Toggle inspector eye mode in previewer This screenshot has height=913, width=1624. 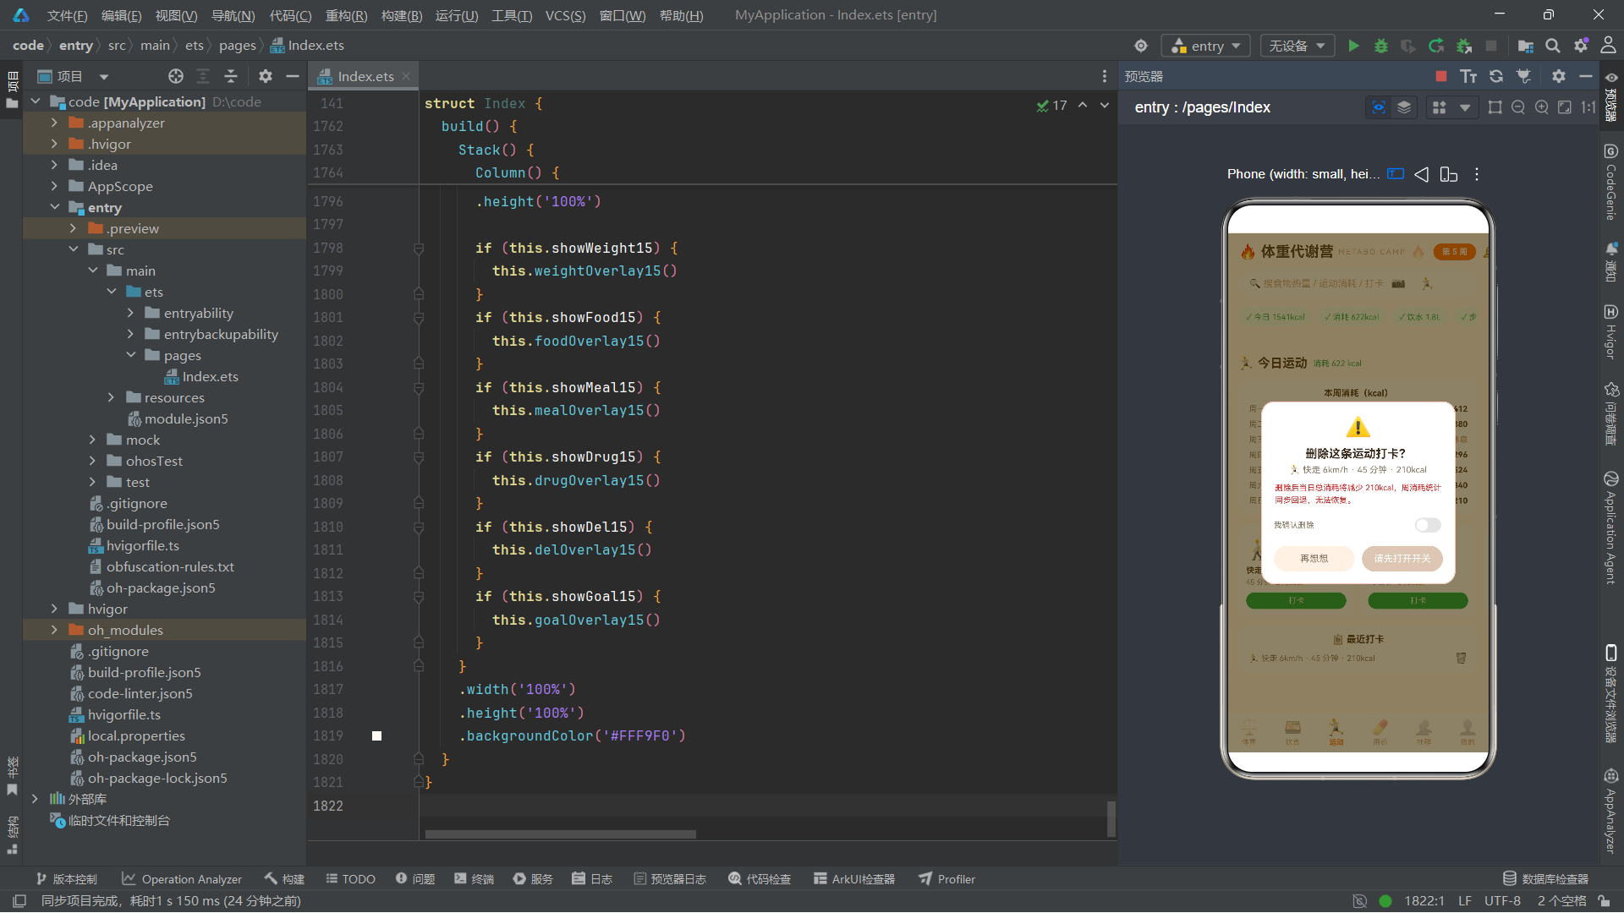point(1379,107)
